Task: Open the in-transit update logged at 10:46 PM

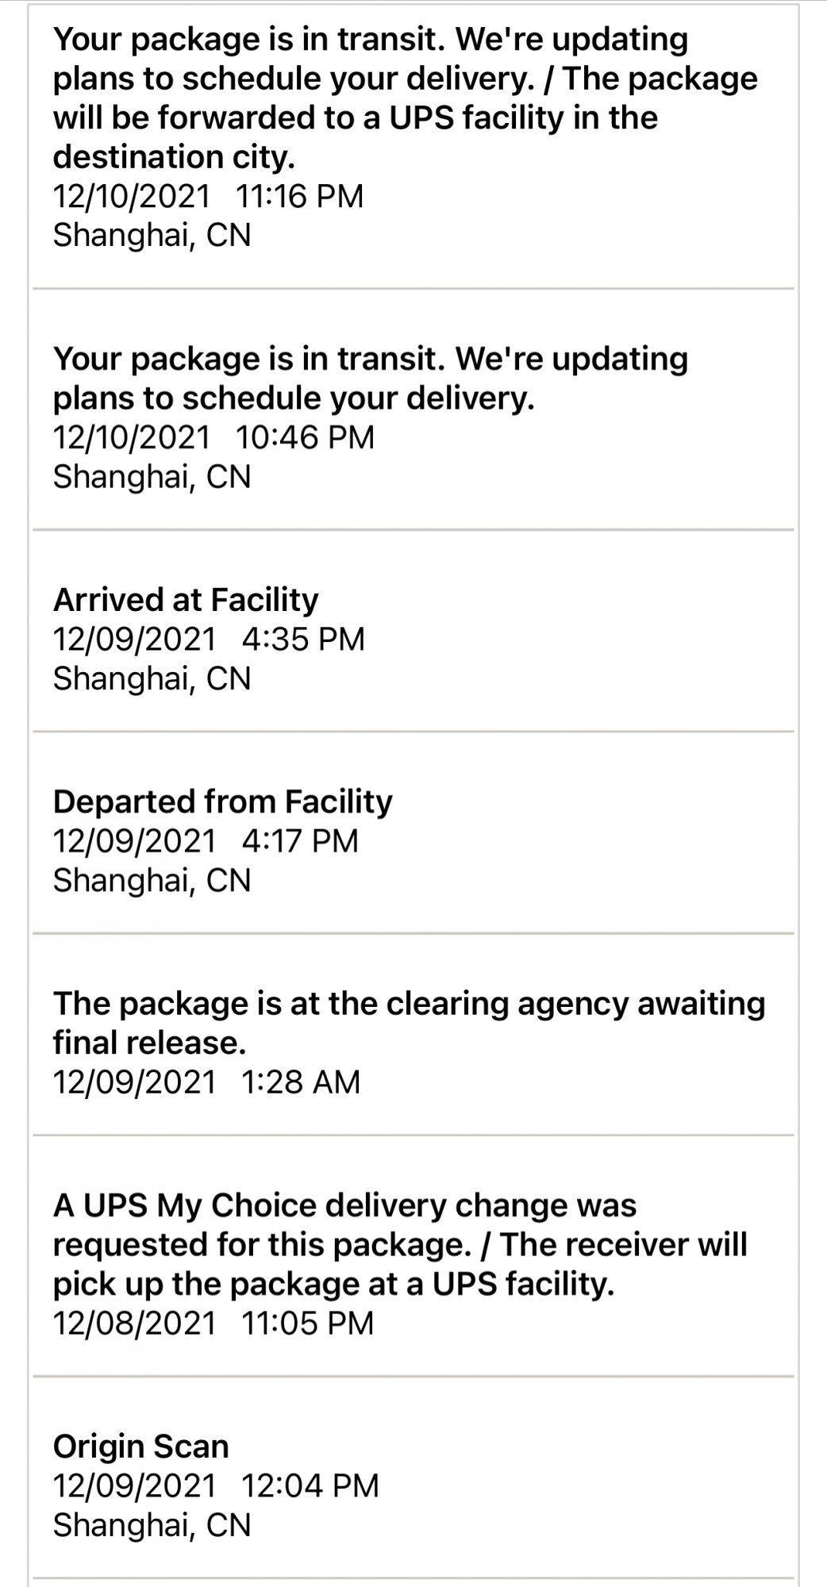Action: [370, 378]
